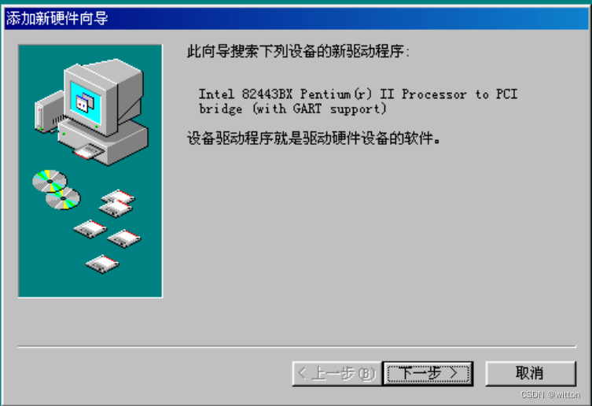The image size is (592, 406).
Task: Click the 添加新硬件向导 title bar
Action: pyautogui.click(x=296, y=18)
